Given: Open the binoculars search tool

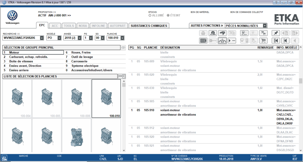Looking at the screenshot, I should point(222,33).
